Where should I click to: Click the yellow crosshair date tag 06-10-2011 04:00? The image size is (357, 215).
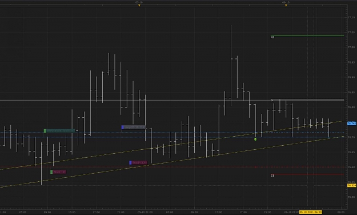pos(310,212)
